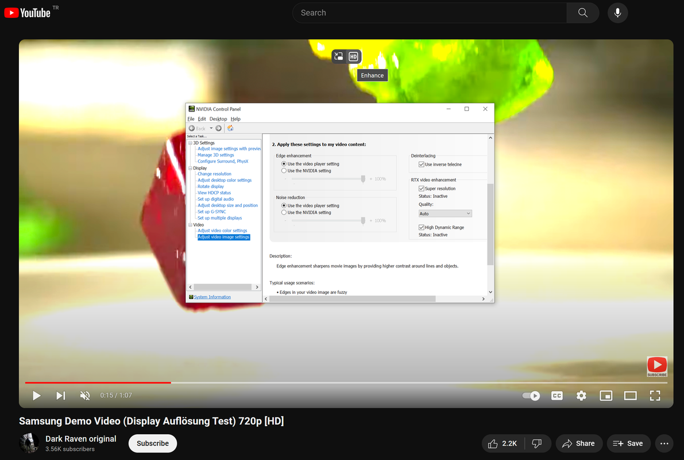
Task: Toggle Super resolution checkbox
Action: pyautogui.click(x=422, y=189)
